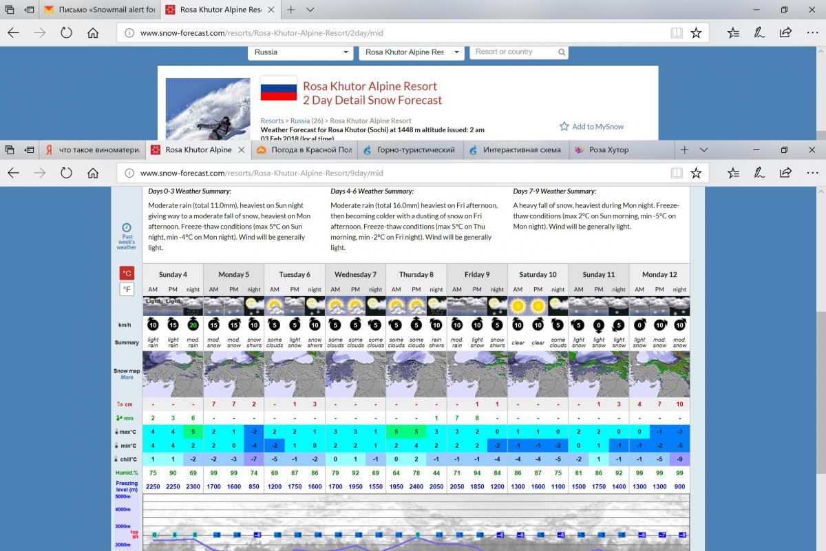This screenshot has height=551, width=826.
Task: Share the 9day forecast page from front window
Action: click(x=785, y=173)
